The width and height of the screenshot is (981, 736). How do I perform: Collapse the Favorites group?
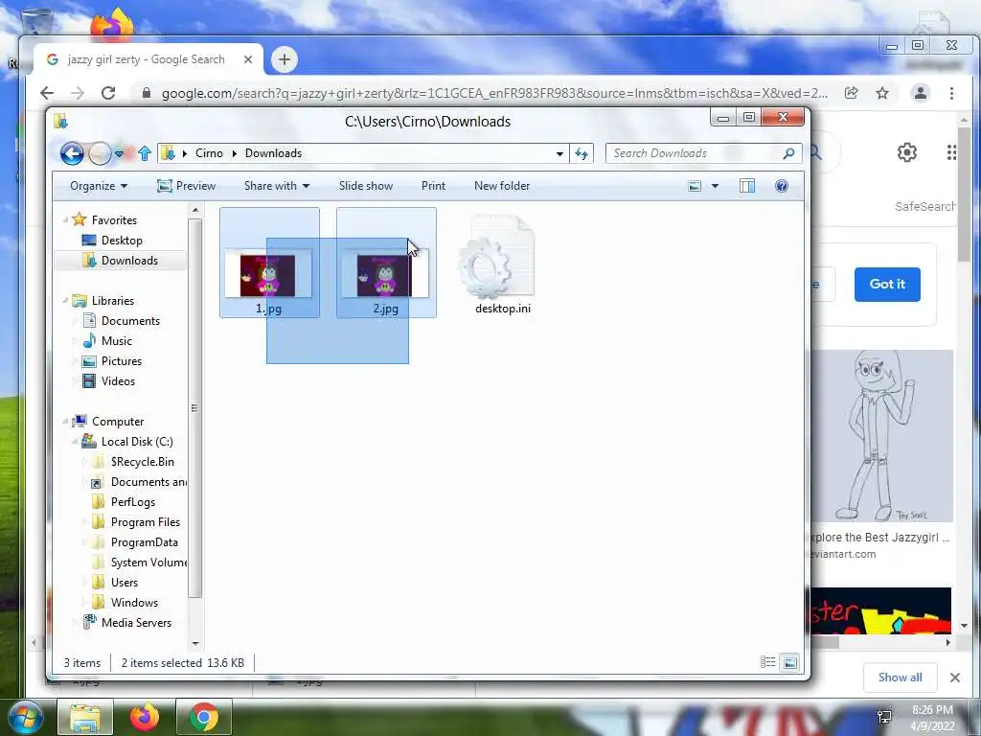[66, 220]
